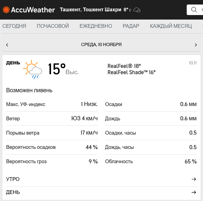Switch to КАЖДЫЙ МЕСЯЦ tab
This screenshot has width=203, height=201.
[171, 26]
